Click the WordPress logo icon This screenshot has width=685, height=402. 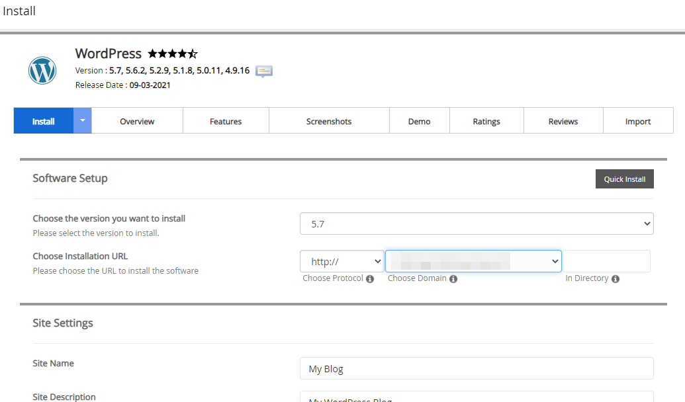click(42, 70)
